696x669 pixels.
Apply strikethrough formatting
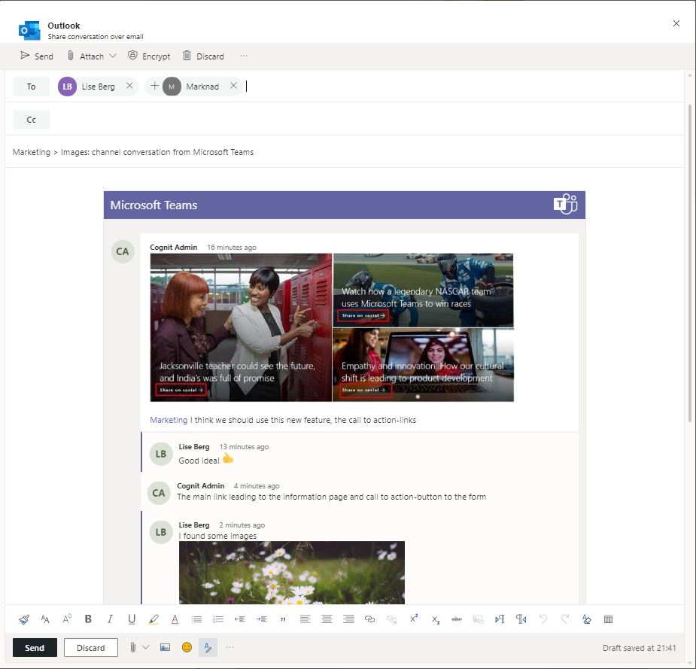[457, 619]
